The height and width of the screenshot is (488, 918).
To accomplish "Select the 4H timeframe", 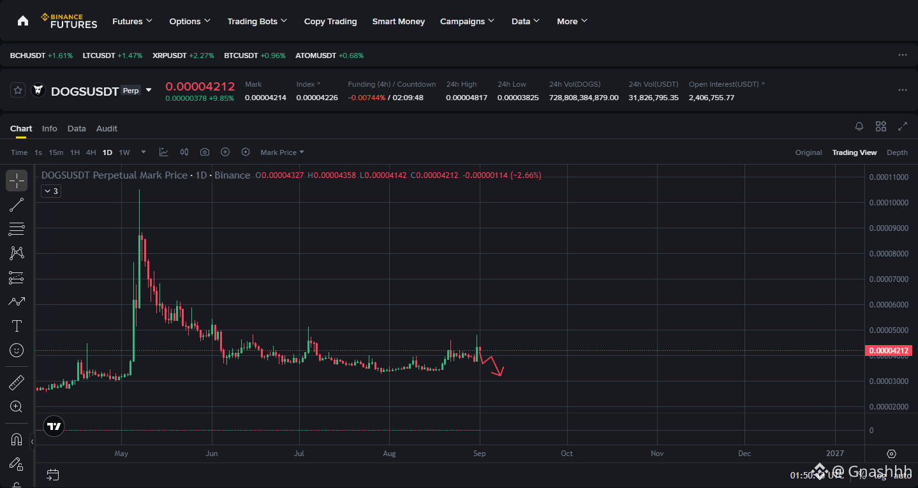I will pyautogui.click(x=91, y=152).
